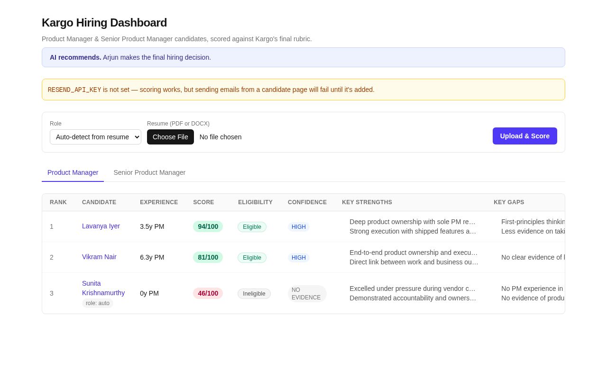Click the 6.3y PM experience cell

(x=152, y=257)
